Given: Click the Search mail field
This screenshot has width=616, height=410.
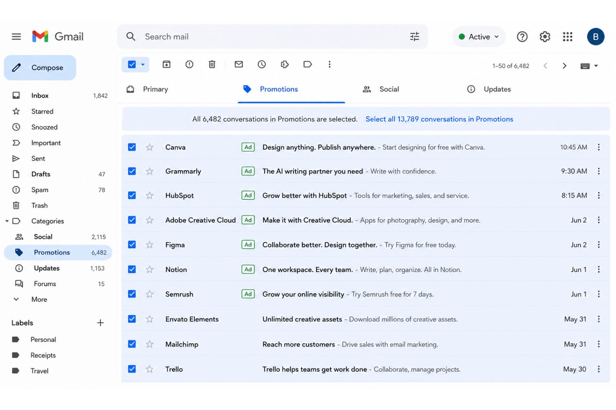Looking at the screenshot, I should (x=273, y=36).
